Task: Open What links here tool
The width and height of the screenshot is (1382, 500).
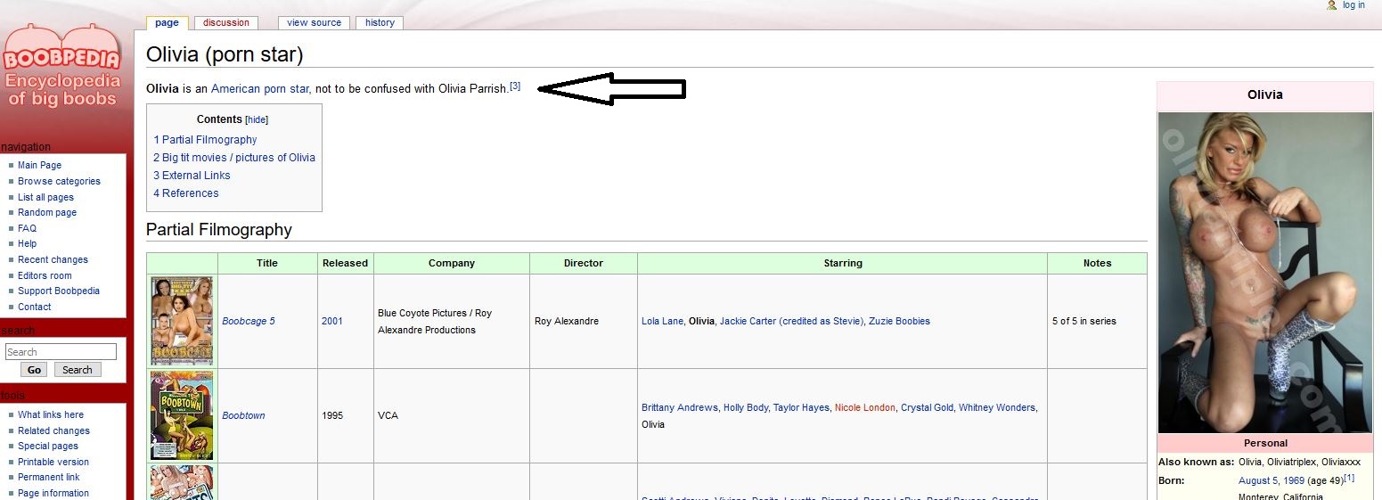Action: click(51, 415)
